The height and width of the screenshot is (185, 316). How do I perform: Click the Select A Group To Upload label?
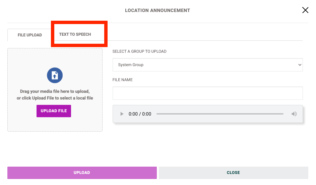(139, 51)
